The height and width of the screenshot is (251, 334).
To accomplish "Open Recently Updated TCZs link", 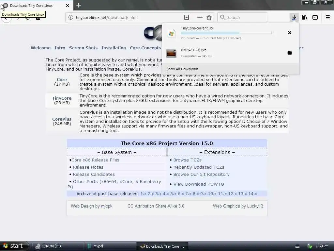I will click(199, 167).
